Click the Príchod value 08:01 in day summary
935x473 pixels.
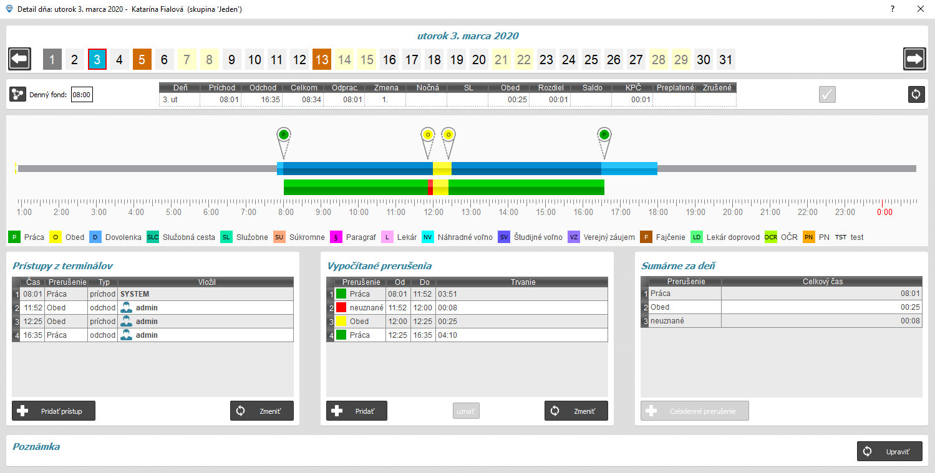coord(220,99)
